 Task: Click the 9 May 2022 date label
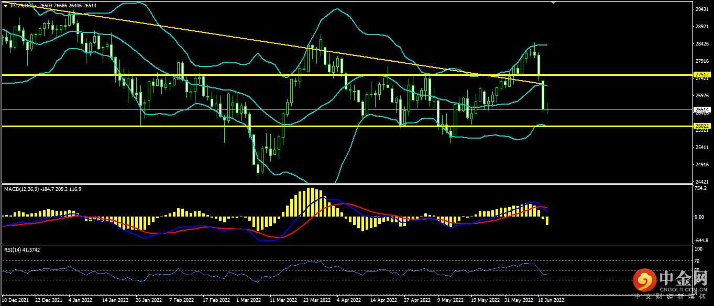450,301
